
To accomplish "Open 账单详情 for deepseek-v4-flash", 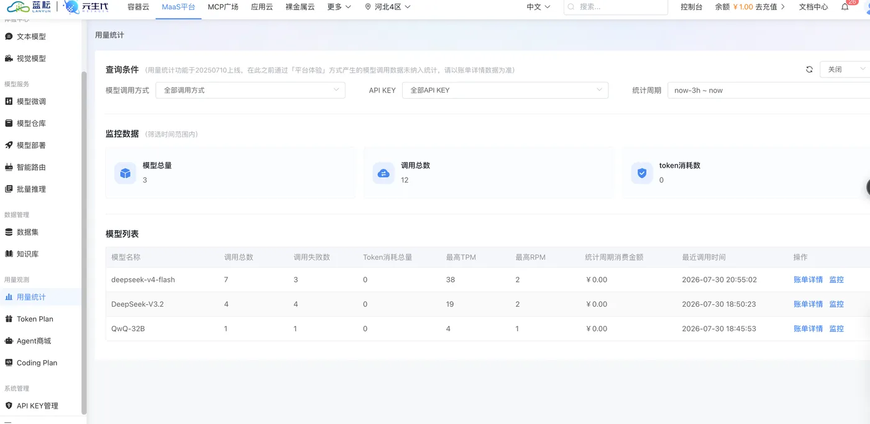I will point(808,279).
